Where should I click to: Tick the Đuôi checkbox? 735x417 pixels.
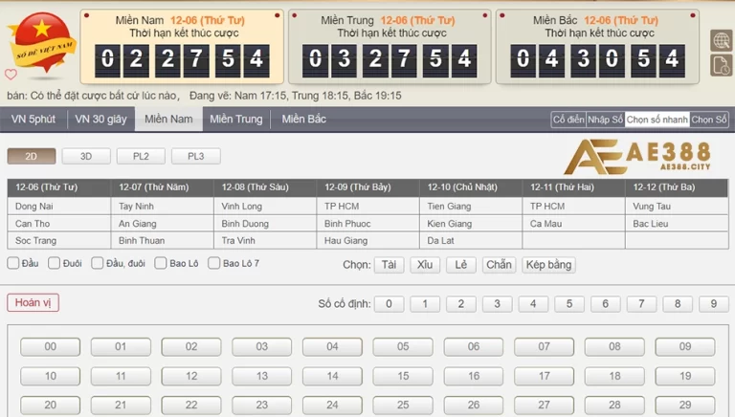(x=55, y=263)
